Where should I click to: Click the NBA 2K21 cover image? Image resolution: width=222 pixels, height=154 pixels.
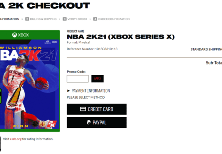[30, 81]
